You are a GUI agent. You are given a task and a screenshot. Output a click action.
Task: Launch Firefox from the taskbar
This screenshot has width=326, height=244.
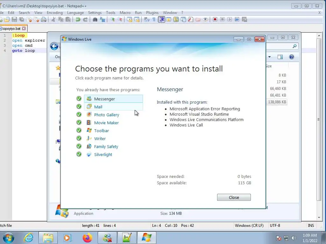coord(87,238)
